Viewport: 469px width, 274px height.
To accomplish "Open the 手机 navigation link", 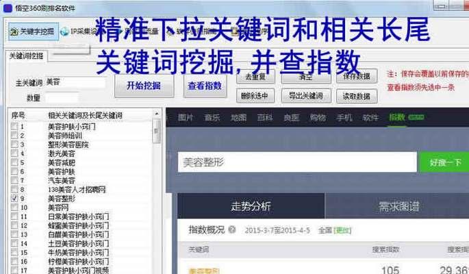I will 344,118.
